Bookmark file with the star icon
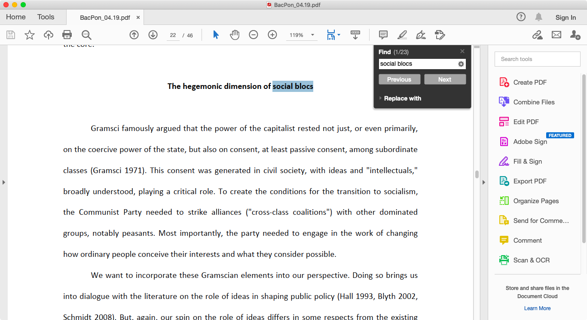This screenshot has height=320, width=587. pos(30,35)
